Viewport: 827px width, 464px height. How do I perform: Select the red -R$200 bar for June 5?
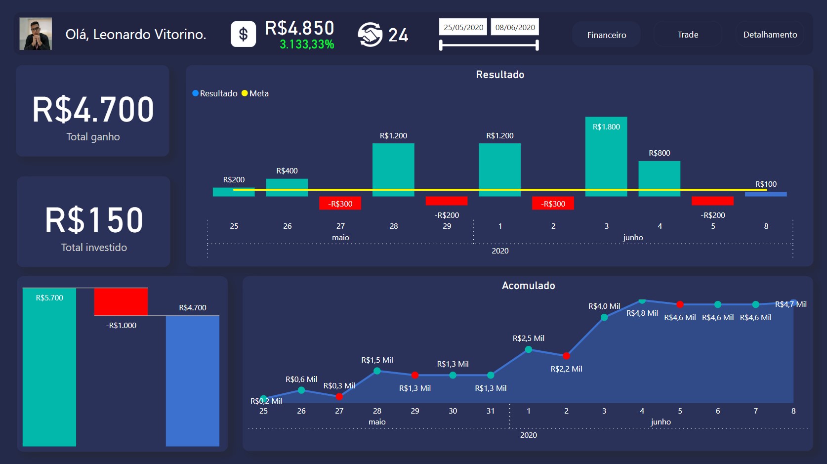click(x=712, y=201)
